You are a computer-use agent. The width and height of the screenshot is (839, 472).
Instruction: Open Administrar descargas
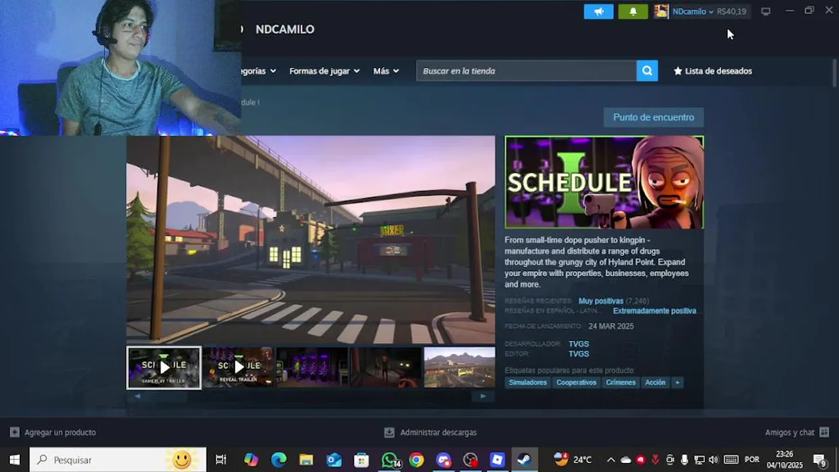(x=430, y=433)
